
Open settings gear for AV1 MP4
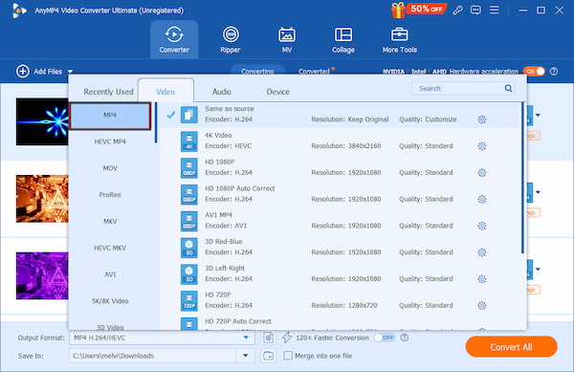pyautogui.click(x=482, y=226)
